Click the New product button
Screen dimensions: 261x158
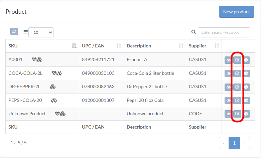(x=236, y=12)
